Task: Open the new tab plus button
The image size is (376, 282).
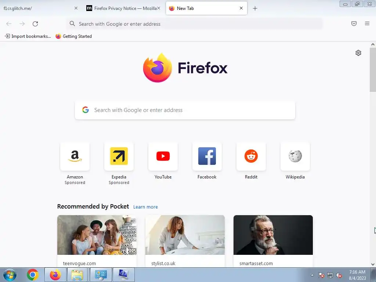Action: 255,8
